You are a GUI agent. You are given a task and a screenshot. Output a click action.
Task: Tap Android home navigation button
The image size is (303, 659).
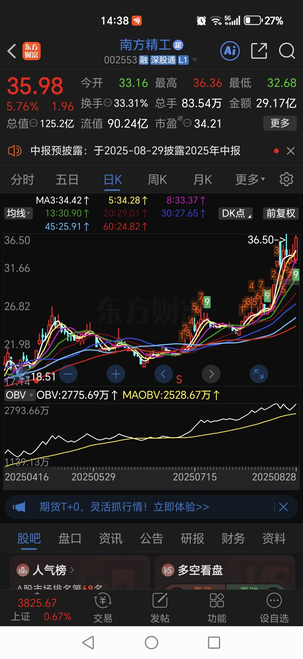(x=151, y=643)
